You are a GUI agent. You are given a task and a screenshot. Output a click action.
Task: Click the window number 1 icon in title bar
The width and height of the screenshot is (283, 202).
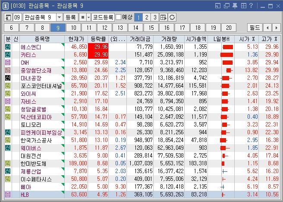6,6
